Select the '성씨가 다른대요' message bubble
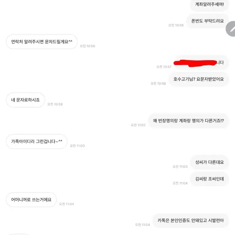 (210, 162)
